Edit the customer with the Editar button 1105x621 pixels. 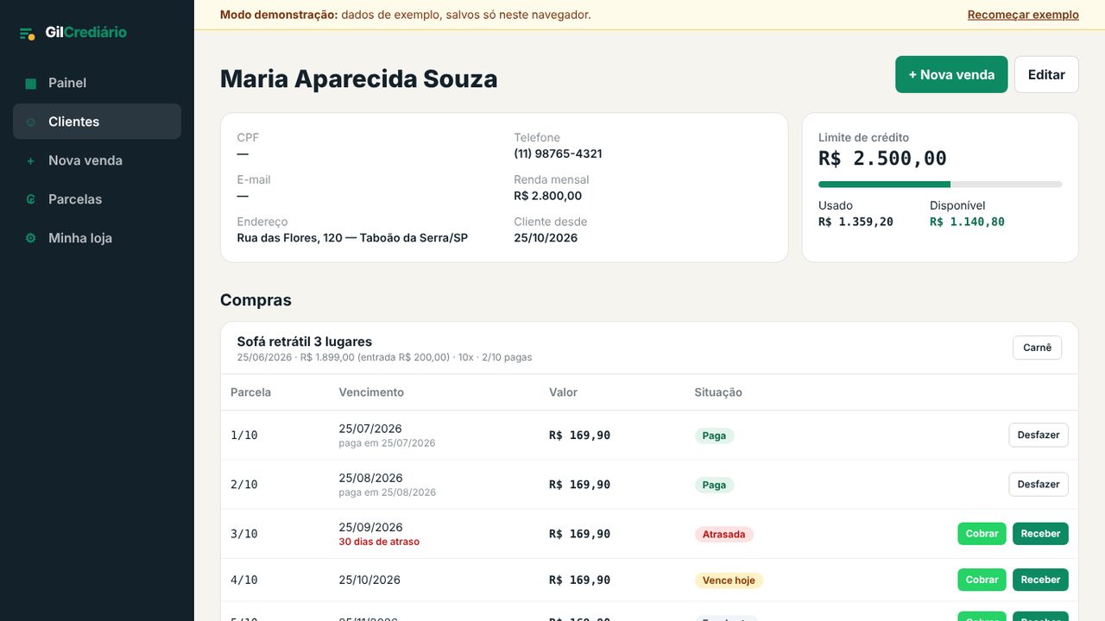1046,75
